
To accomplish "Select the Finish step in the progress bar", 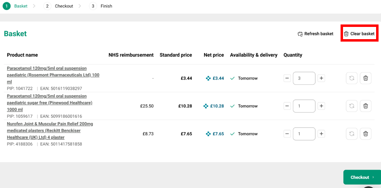I will [x=102, y=6].
